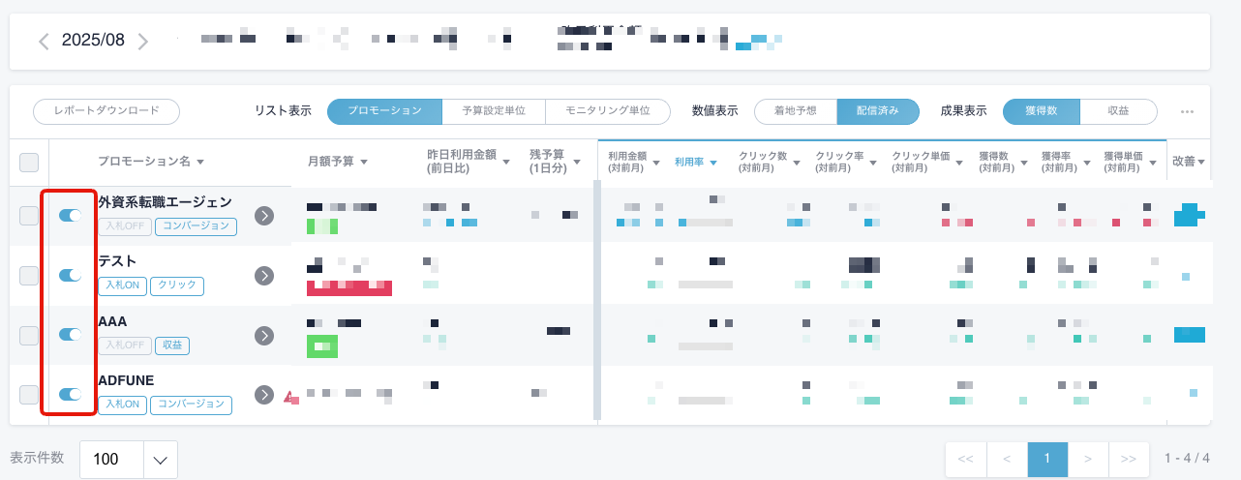
Task: Click the 入札OFF tag under 外資系転職エージェン
Action: (x=125, y=226)
